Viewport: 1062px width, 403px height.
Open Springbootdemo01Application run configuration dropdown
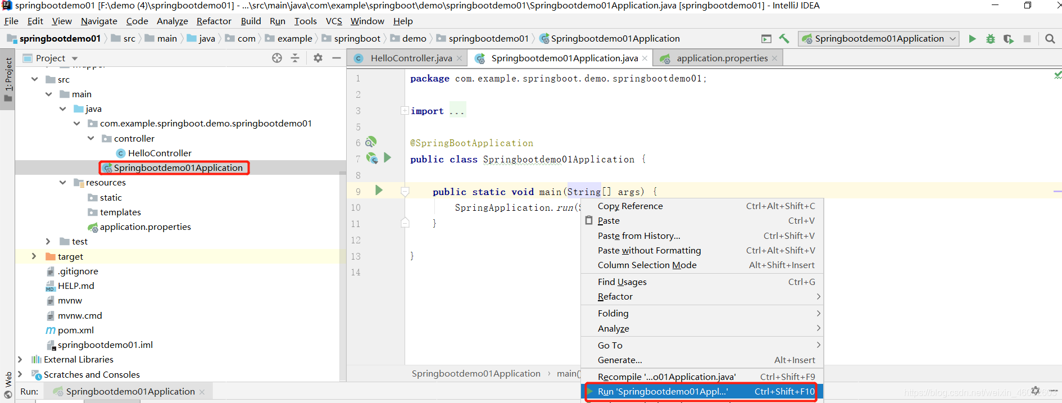point(880,39)
